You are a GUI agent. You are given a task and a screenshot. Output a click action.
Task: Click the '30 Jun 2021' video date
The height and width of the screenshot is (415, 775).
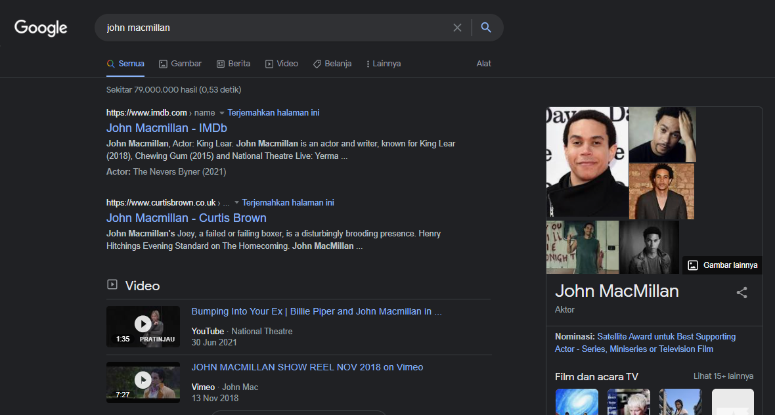point(214,342)
